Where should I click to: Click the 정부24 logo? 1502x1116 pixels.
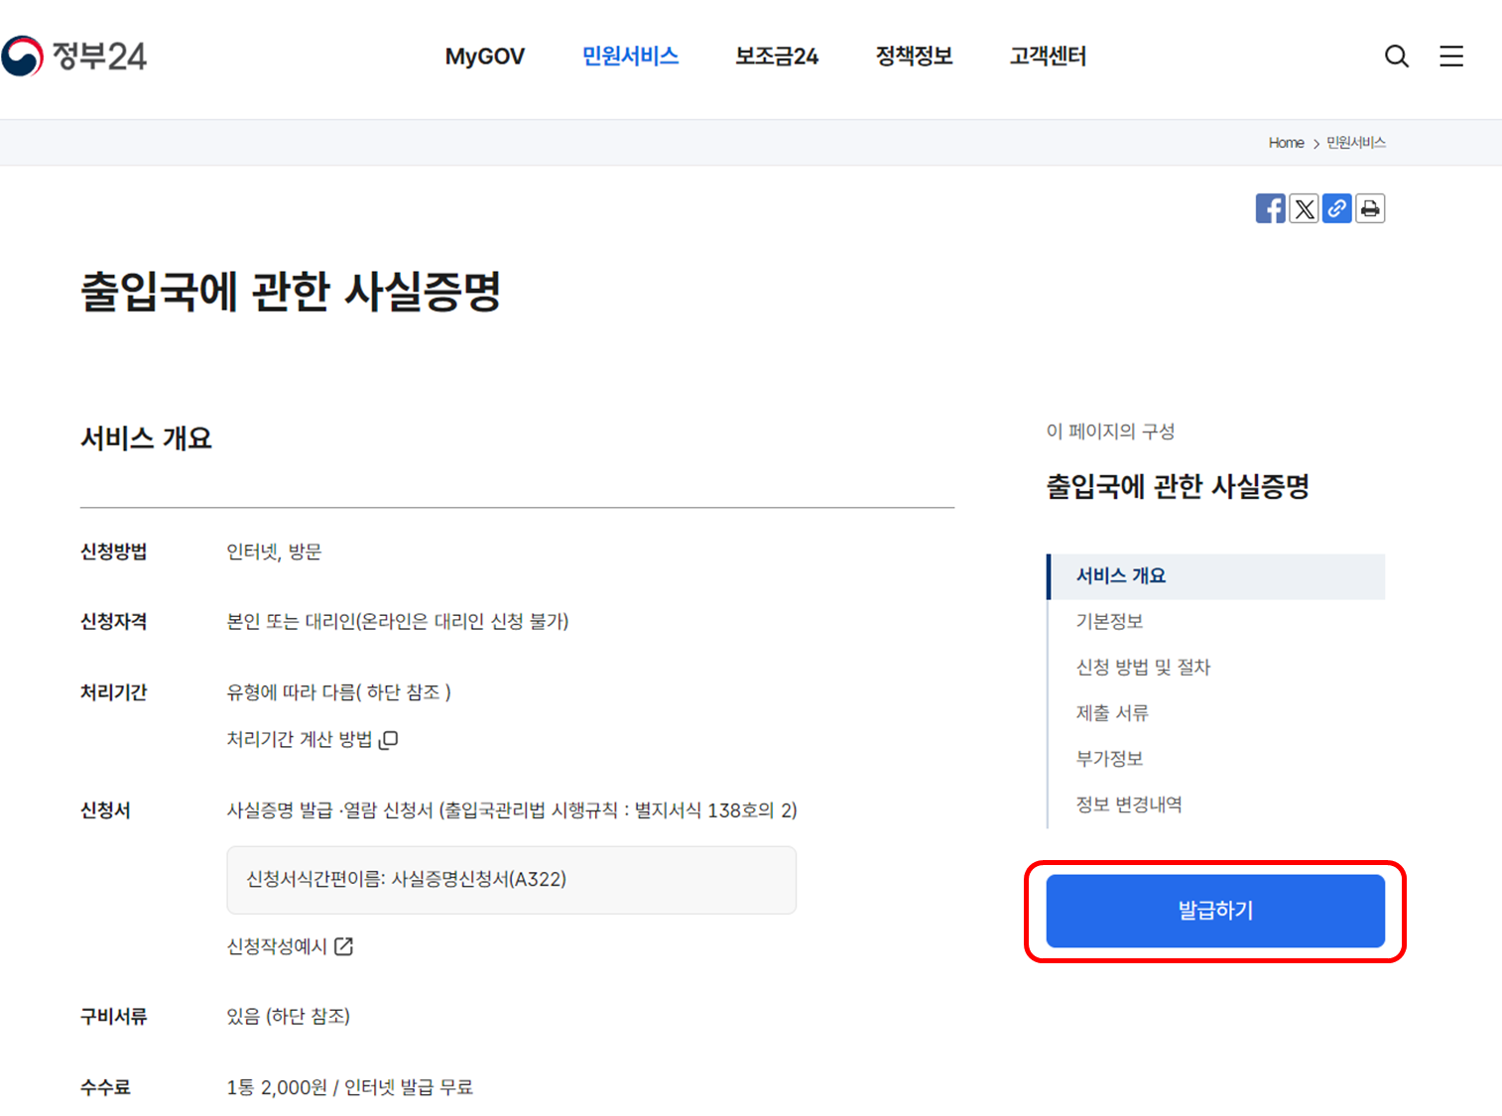pyautogui.click(x=74, y=55)
